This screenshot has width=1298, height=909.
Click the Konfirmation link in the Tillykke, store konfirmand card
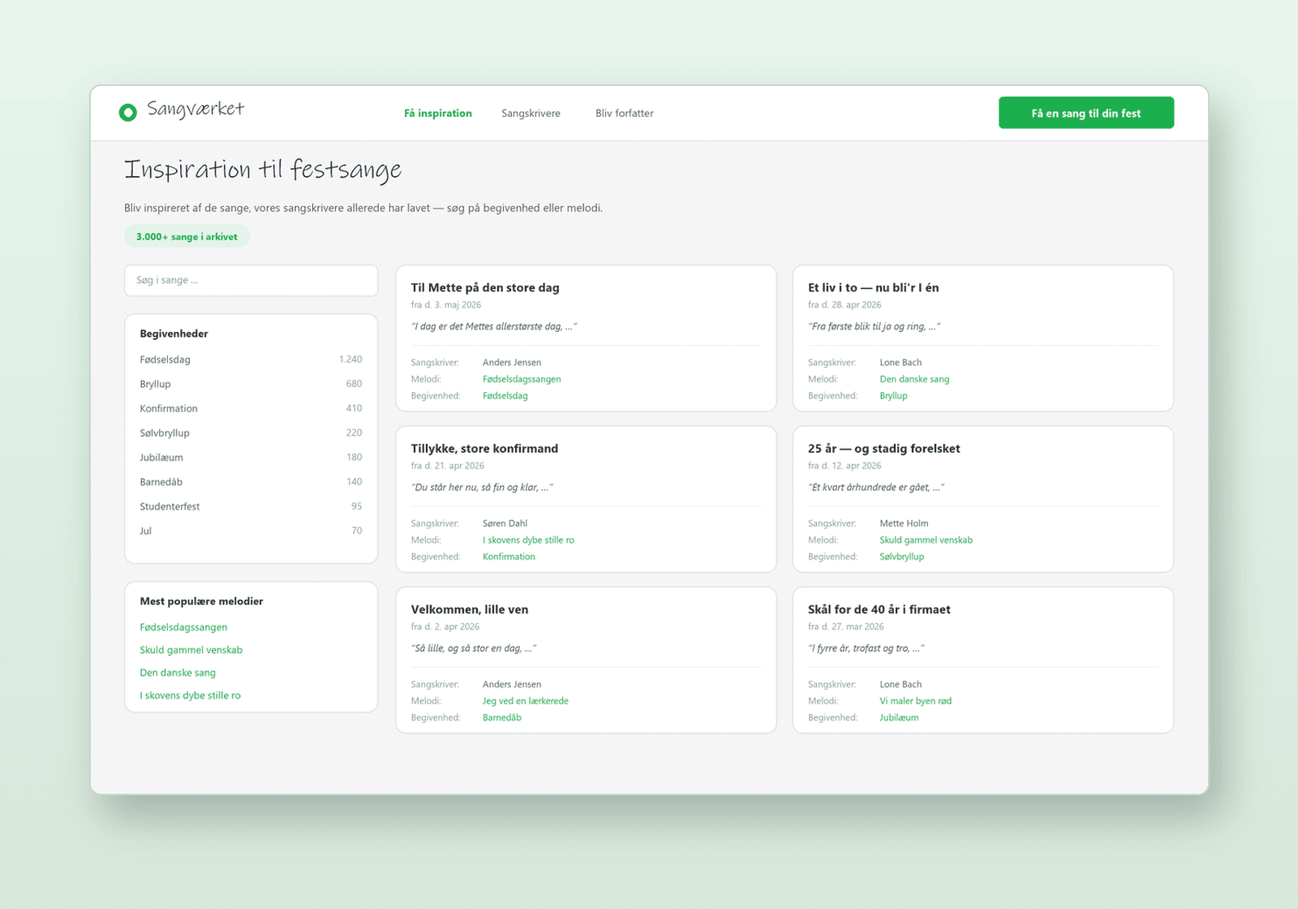click(x=509, y=557)
